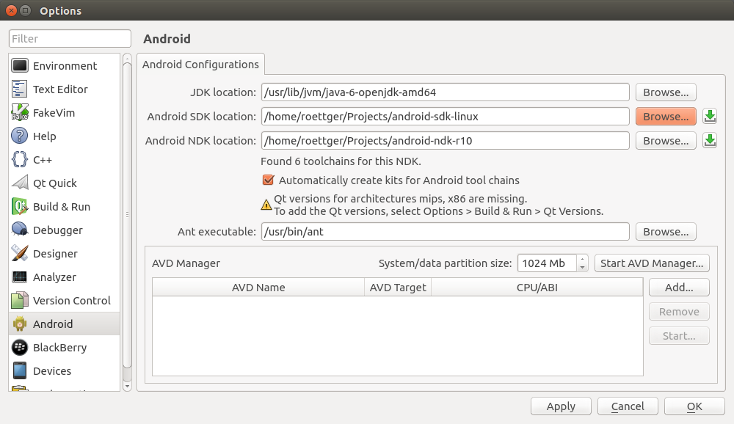Click the Help question mark icon

coord(20,136)
